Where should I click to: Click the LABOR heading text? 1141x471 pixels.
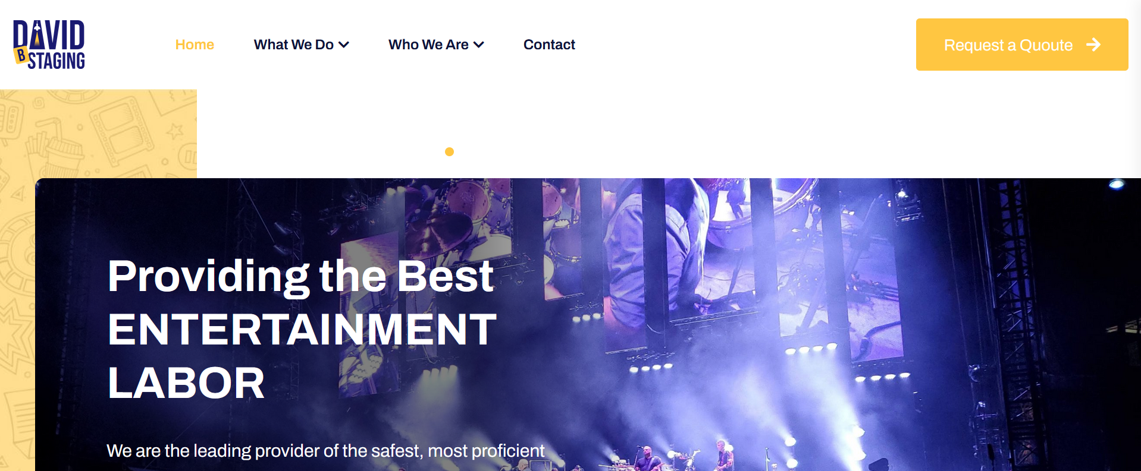coord(186,383)
